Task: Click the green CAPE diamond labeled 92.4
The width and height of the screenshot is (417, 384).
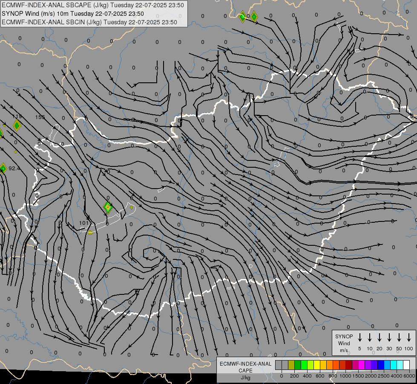Action: pos(3,169)
